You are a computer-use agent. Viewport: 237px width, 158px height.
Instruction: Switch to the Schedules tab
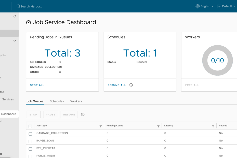[x=57, y=101]
